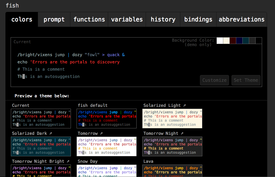The image size is (275, 177).
Task: Select the dark red background swatch
Action: click(233, 41)
